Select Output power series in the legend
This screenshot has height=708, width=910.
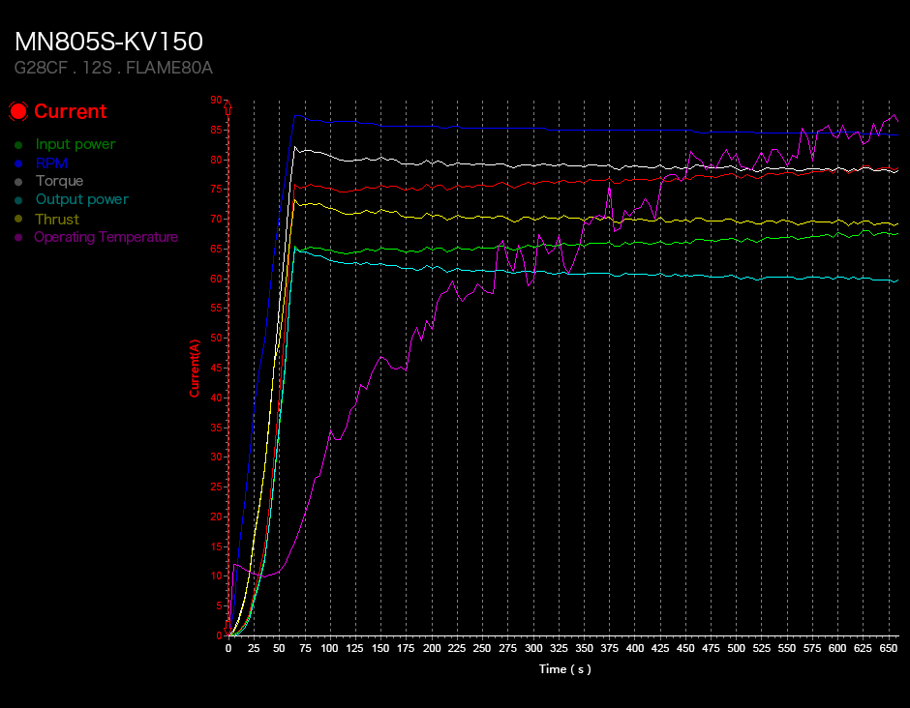point(82,199)
